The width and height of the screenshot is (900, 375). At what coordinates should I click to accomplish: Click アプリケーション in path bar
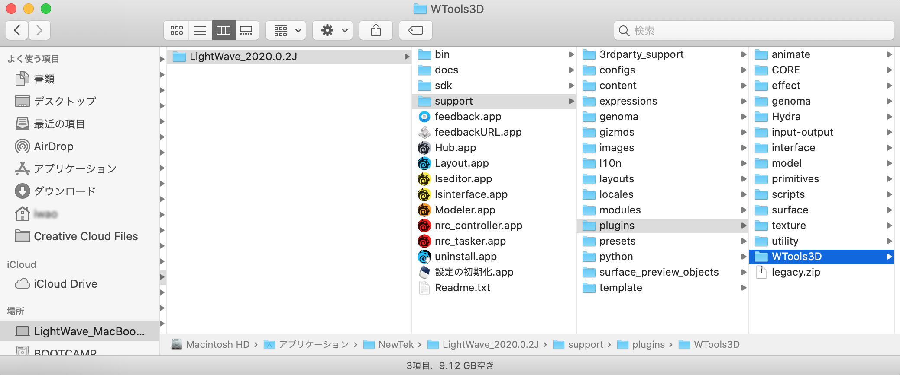[306, 344]
